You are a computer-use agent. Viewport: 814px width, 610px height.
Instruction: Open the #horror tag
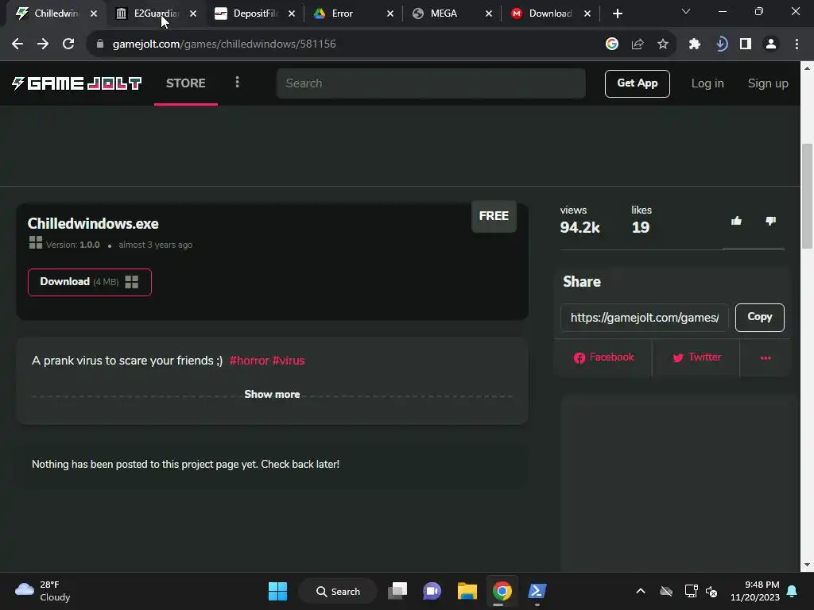click(249, 361)
